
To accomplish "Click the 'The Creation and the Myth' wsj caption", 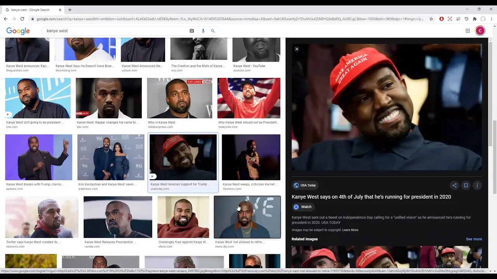I will coord(198,66).
